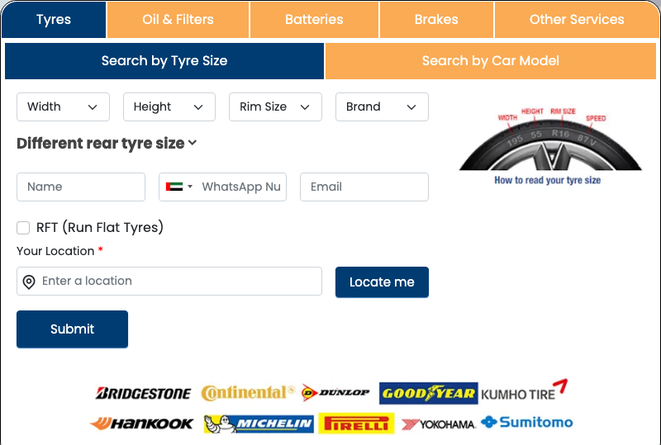
Task: Open the Other Services tab
Action: coord(577,19)
